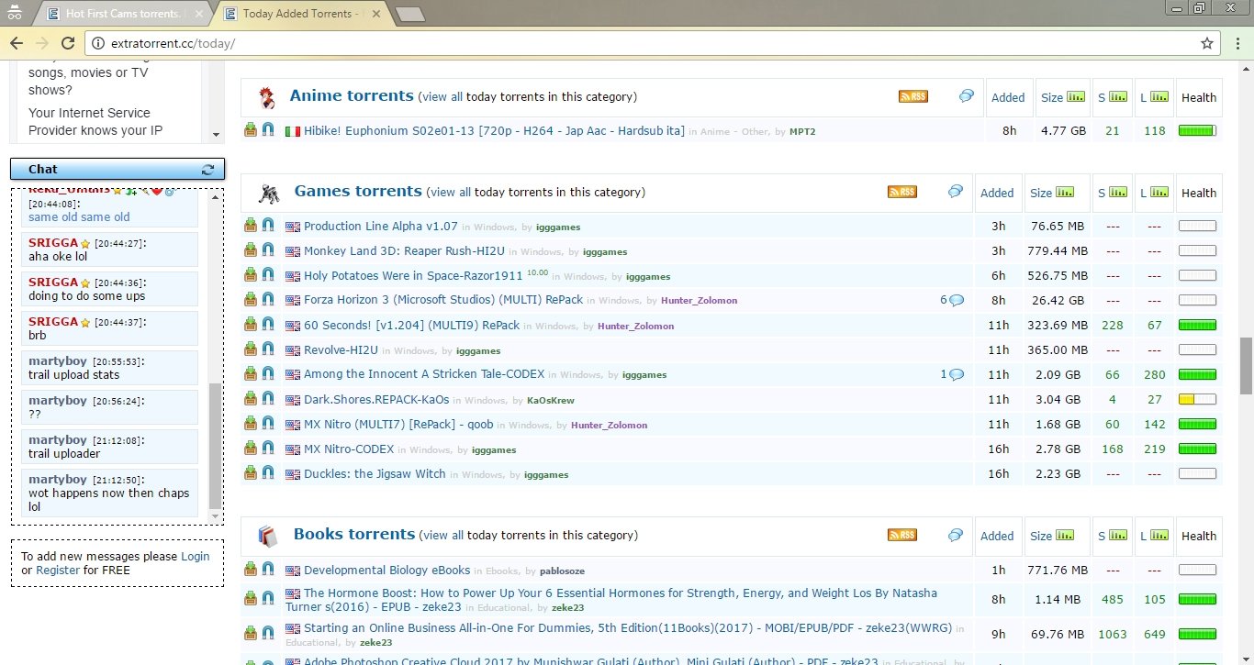
Task: Download torrent icon for 60 Seconds! RePack
Action: 251,324
